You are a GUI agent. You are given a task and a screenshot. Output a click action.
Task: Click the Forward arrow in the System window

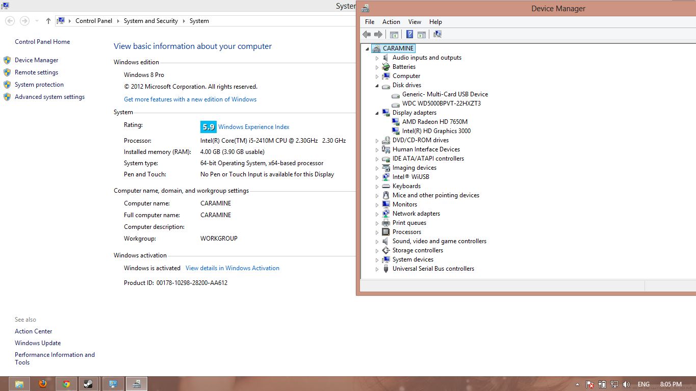(24, 21)
